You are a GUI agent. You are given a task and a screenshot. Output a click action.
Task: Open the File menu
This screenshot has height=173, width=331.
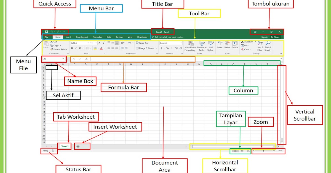coord(46,37)
